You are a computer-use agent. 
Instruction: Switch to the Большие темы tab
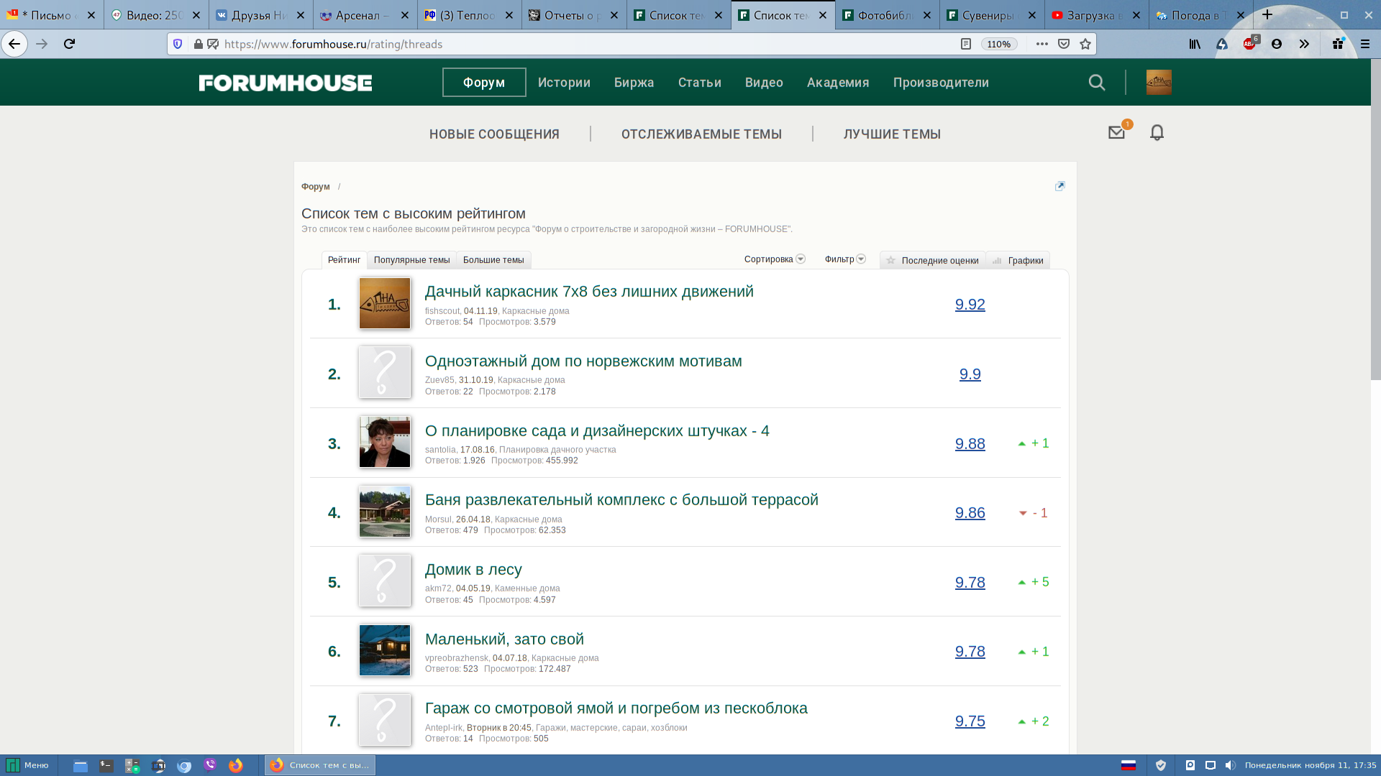(x=493, y=260)
